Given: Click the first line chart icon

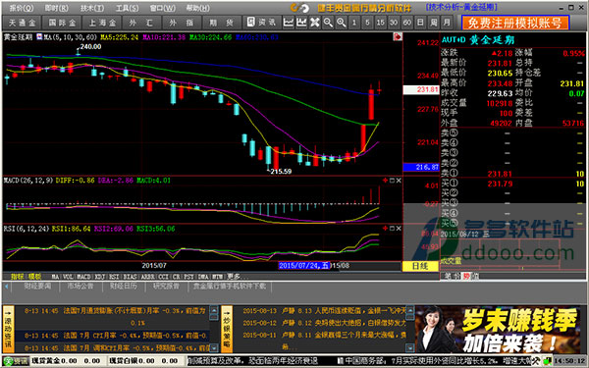Looking at the screenshot, I should (x=289, y=23).
